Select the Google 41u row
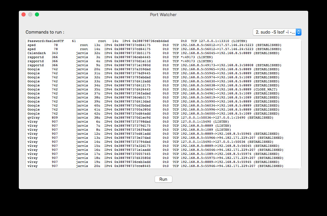The height and width of the screenshot is (216, 327). pos(153,110)
